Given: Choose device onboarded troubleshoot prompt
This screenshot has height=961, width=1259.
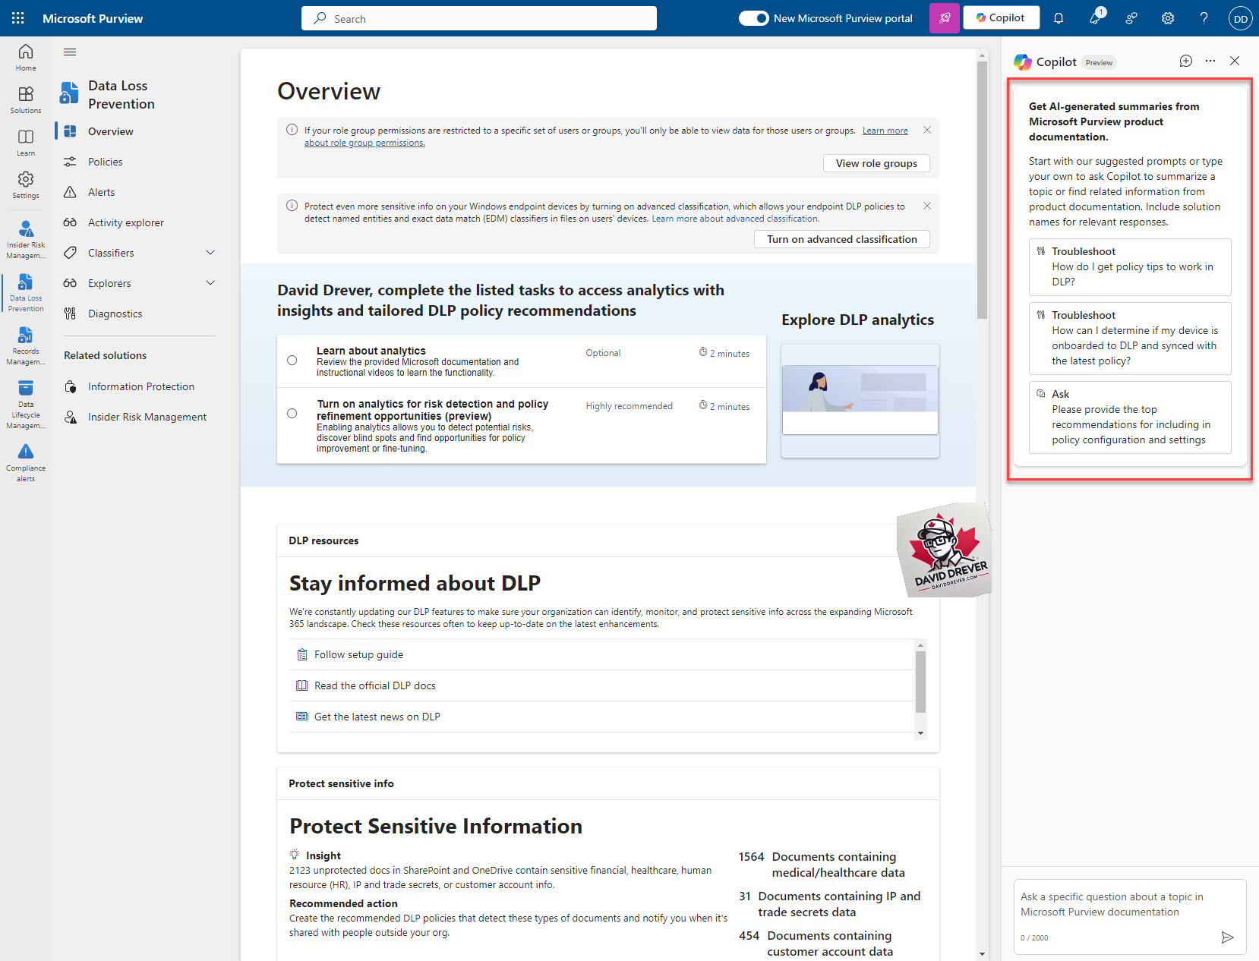Looking at the screenshot, I should click(x=1130, y=339).
